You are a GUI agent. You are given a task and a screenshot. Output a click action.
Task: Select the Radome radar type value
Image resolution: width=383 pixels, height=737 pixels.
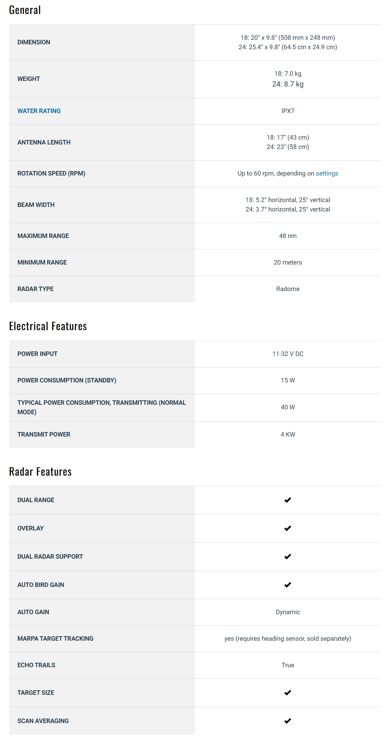point(288,289)
